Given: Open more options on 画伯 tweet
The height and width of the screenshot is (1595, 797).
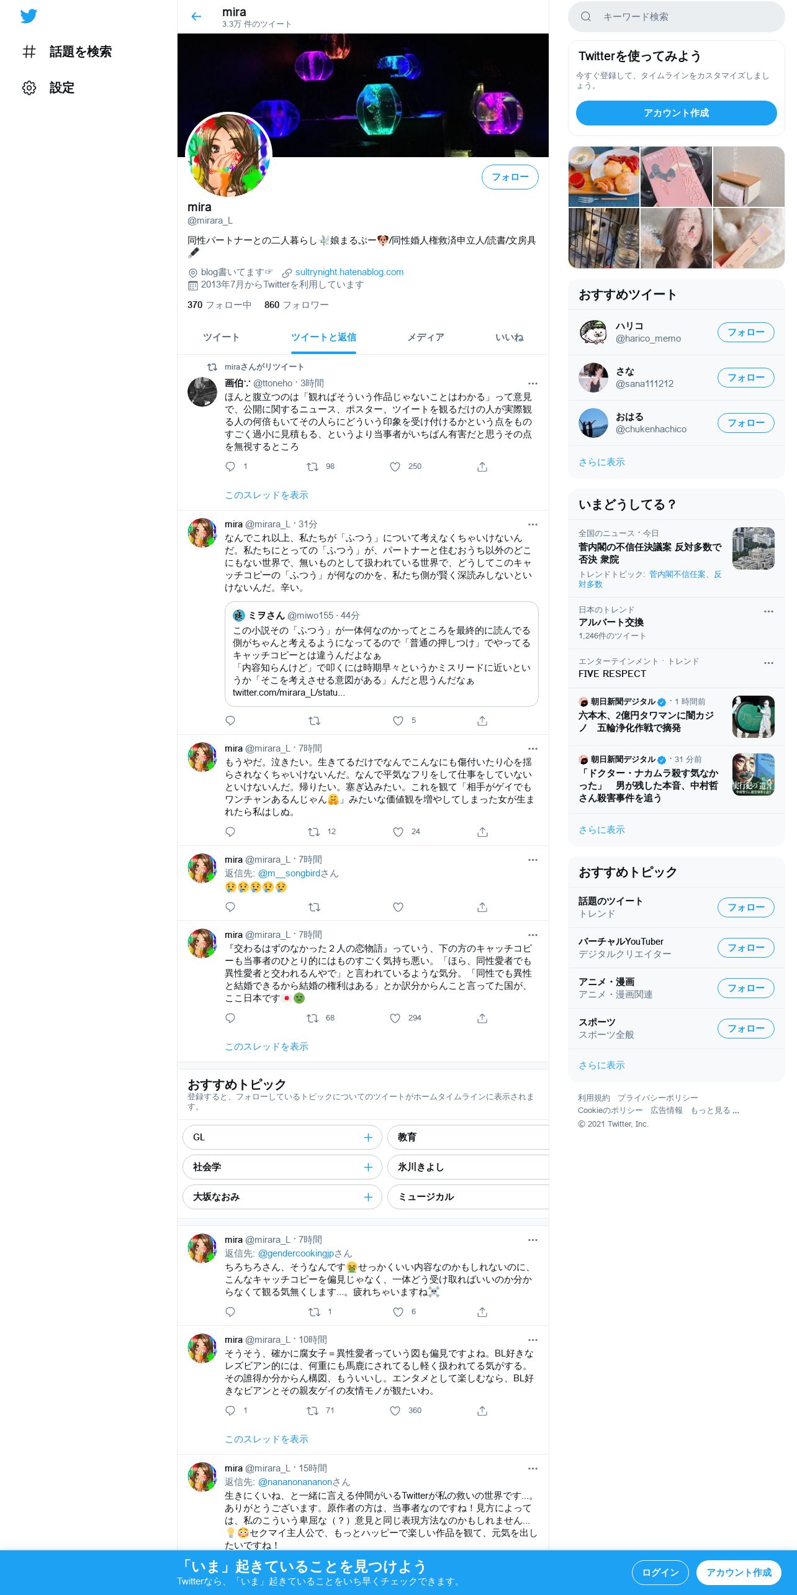Looking at the screenshot, I should 533,384.
